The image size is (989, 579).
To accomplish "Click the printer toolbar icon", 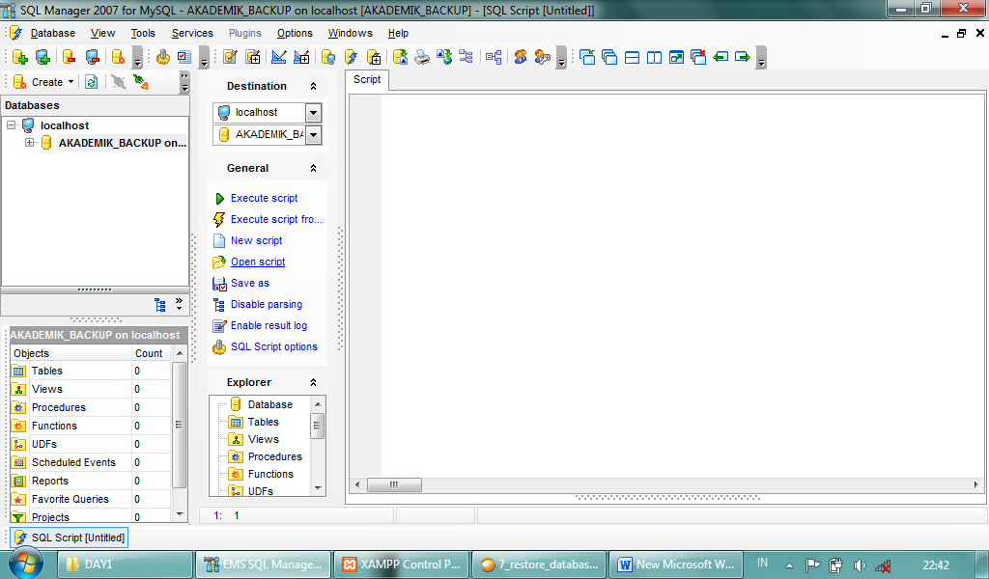I will click(422, 57).
